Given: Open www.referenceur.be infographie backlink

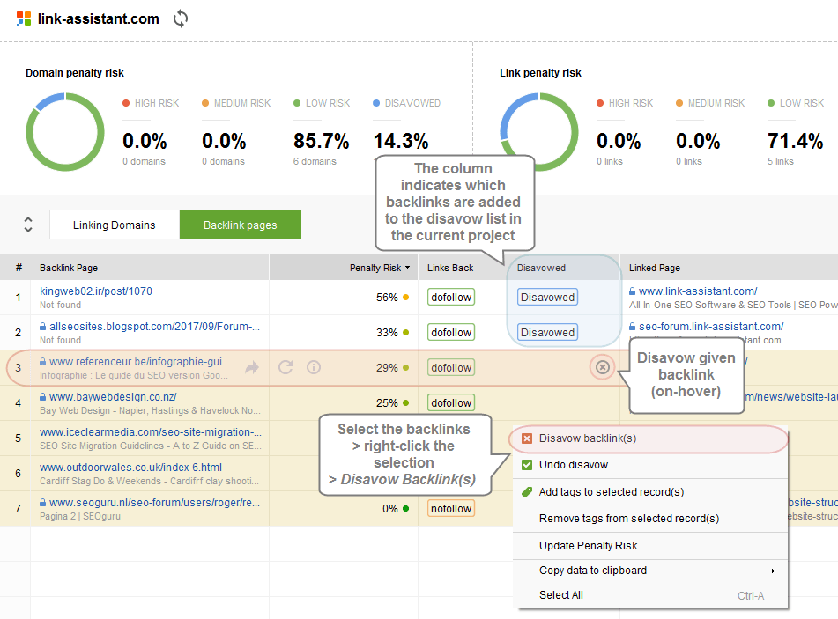Looking at the screenshot, I should click(x=139, y=362).
